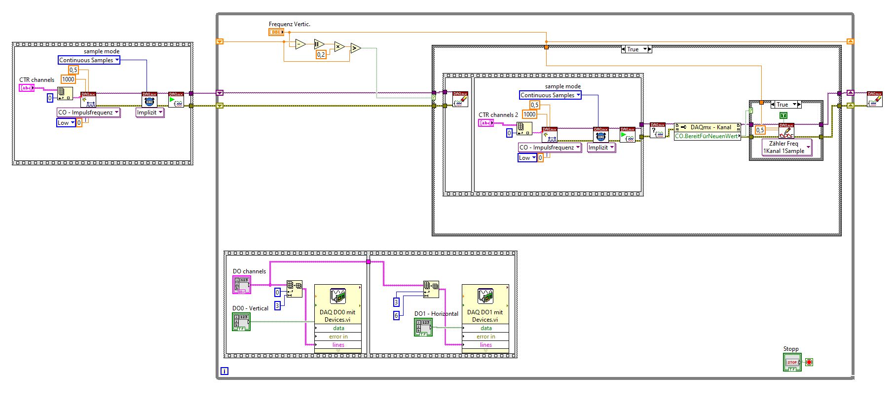Select the subtract function node

click(x=300, y=45)
